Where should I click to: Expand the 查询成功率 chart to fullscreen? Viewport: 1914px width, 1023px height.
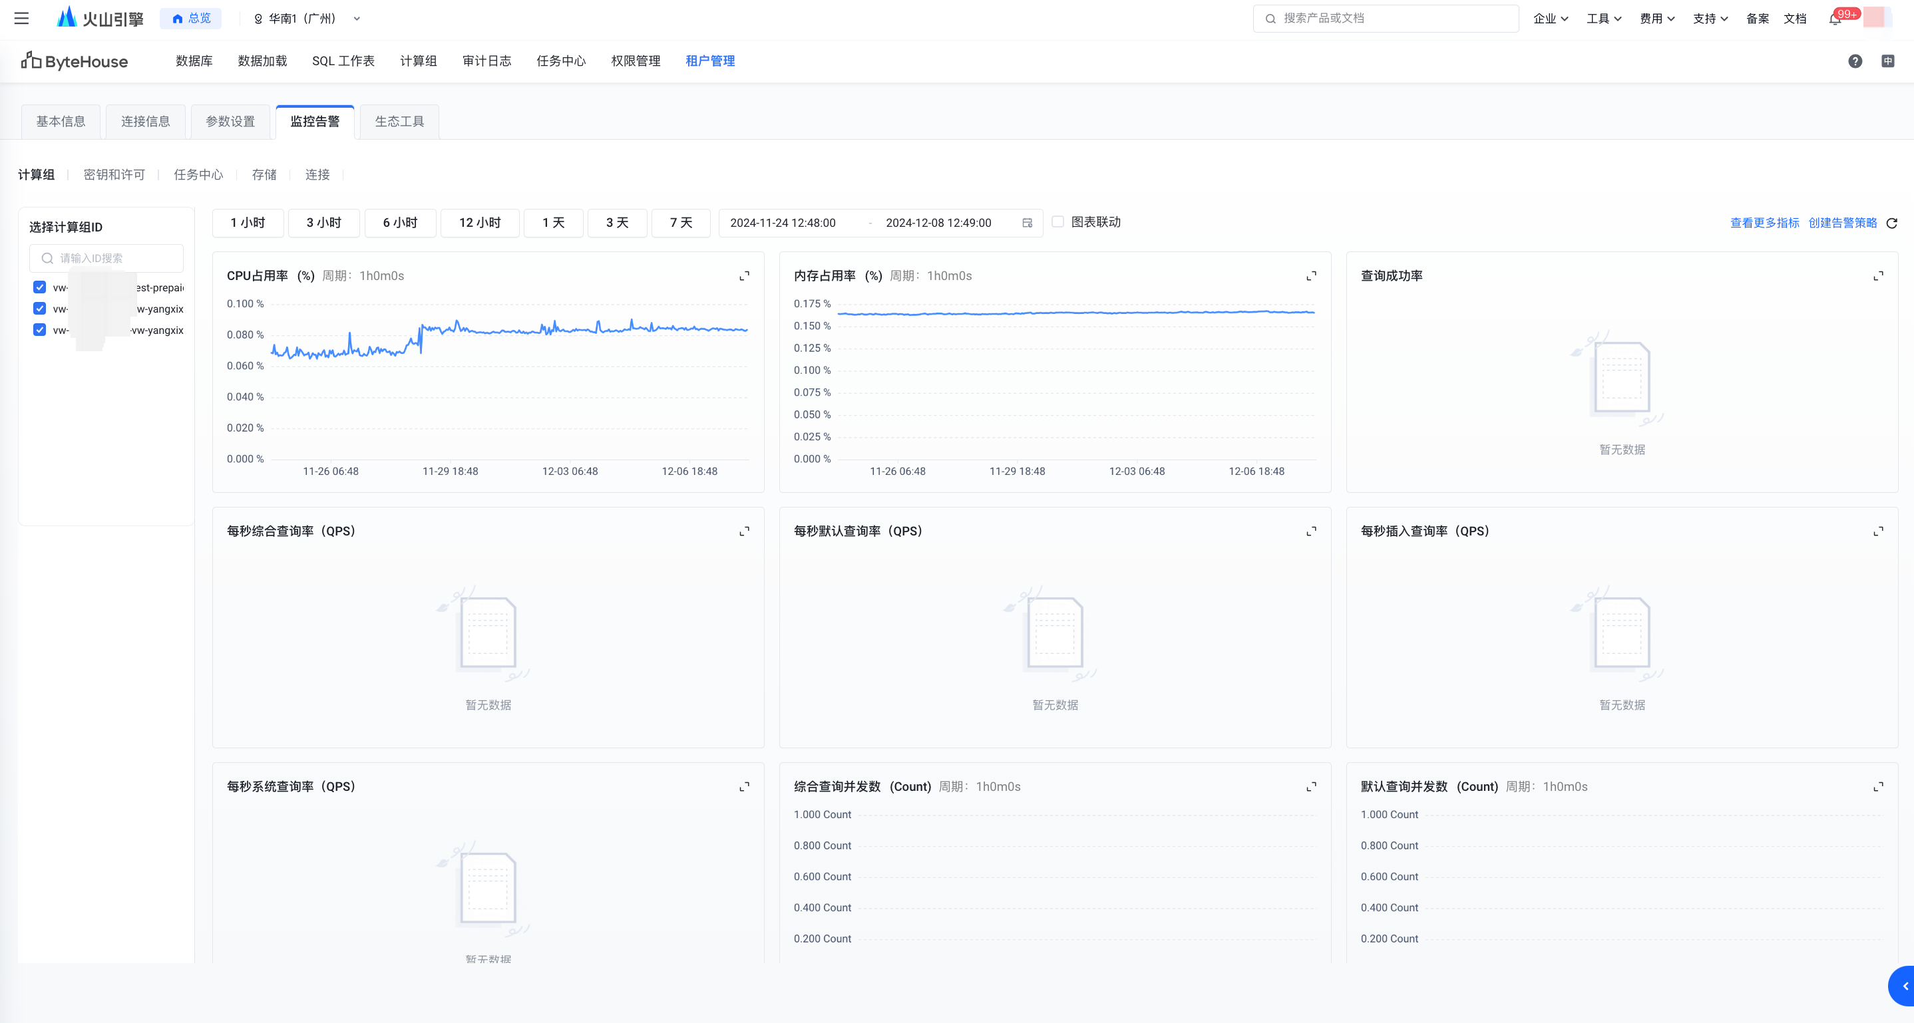click(1877, 276)
